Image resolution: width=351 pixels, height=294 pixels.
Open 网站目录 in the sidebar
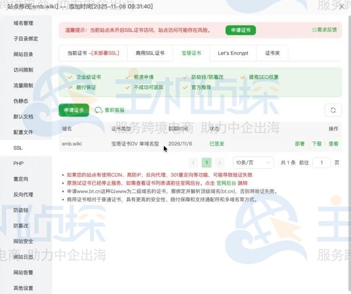[x=23, y=55]
